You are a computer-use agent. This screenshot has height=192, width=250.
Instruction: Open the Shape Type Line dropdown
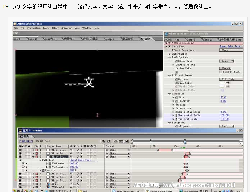tap(227, 61)
